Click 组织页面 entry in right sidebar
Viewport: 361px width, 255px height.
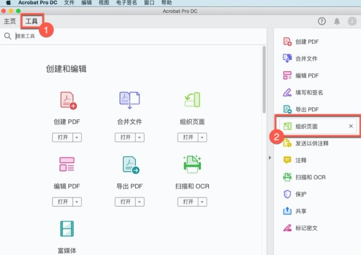(318, 126)
